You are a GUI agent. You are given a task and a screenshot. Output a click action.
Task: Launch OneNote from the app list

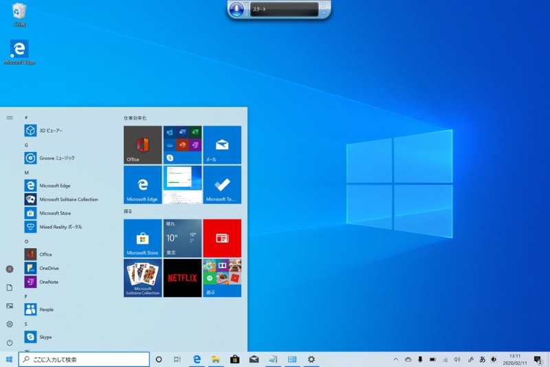(48, 282)
